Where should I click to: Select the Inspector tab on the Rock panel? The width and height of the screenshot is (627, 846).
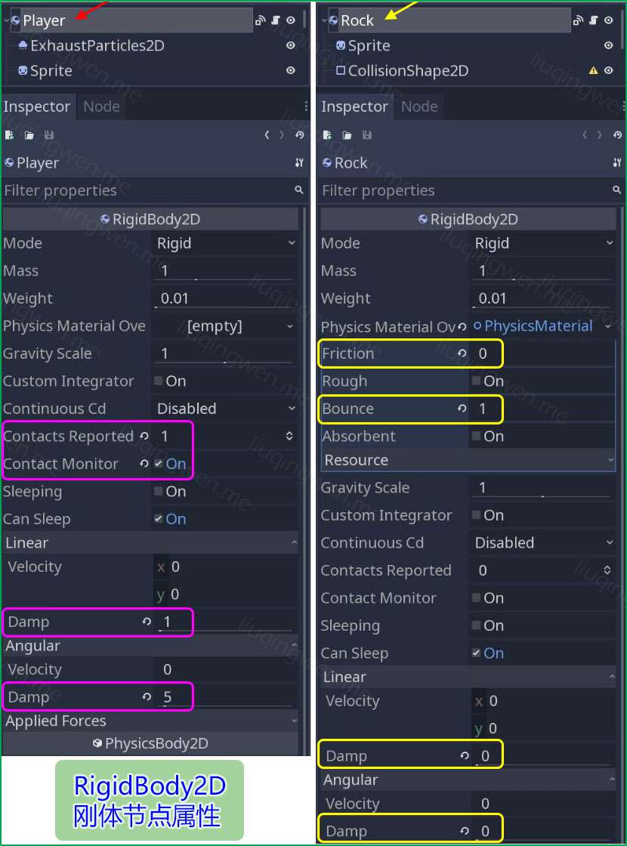[x=355, y=106]
